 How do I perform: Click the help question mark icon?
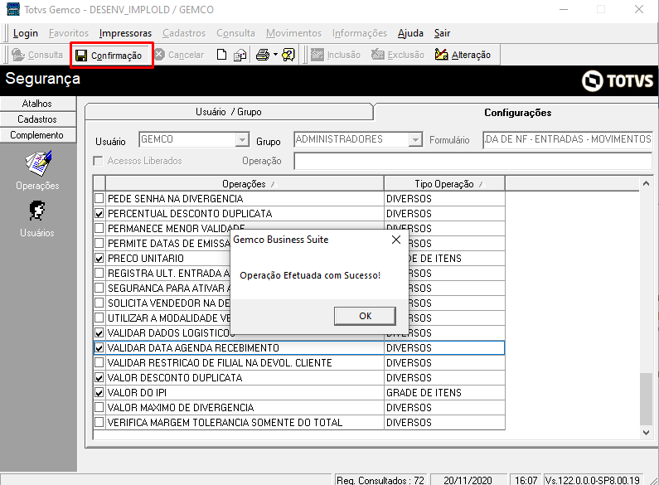(x=288, y=55)
